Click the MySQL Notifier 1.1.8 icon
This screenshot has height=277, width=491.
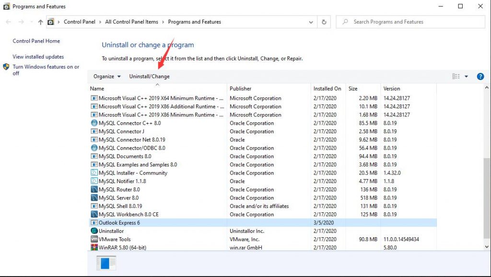click(x=94, y=181)
